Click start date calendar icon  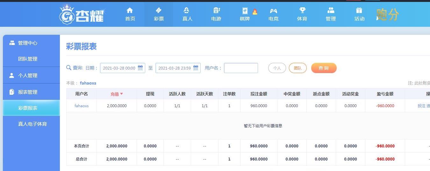click(x=140, y=68)
